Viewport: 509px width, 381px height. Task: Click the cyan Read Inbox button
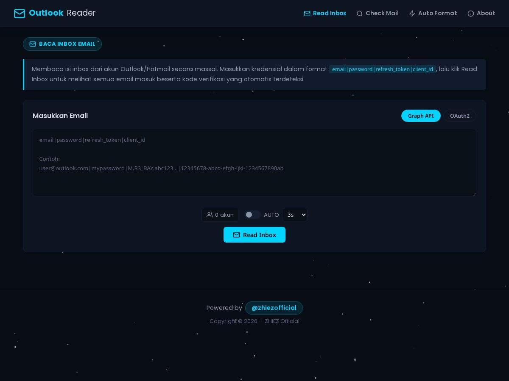(255, 235)
